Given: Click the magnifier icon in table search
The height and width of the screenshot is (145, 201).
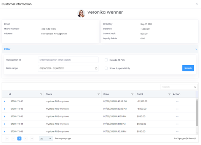Looking at the screenshot, I should (x=195, y=87).
